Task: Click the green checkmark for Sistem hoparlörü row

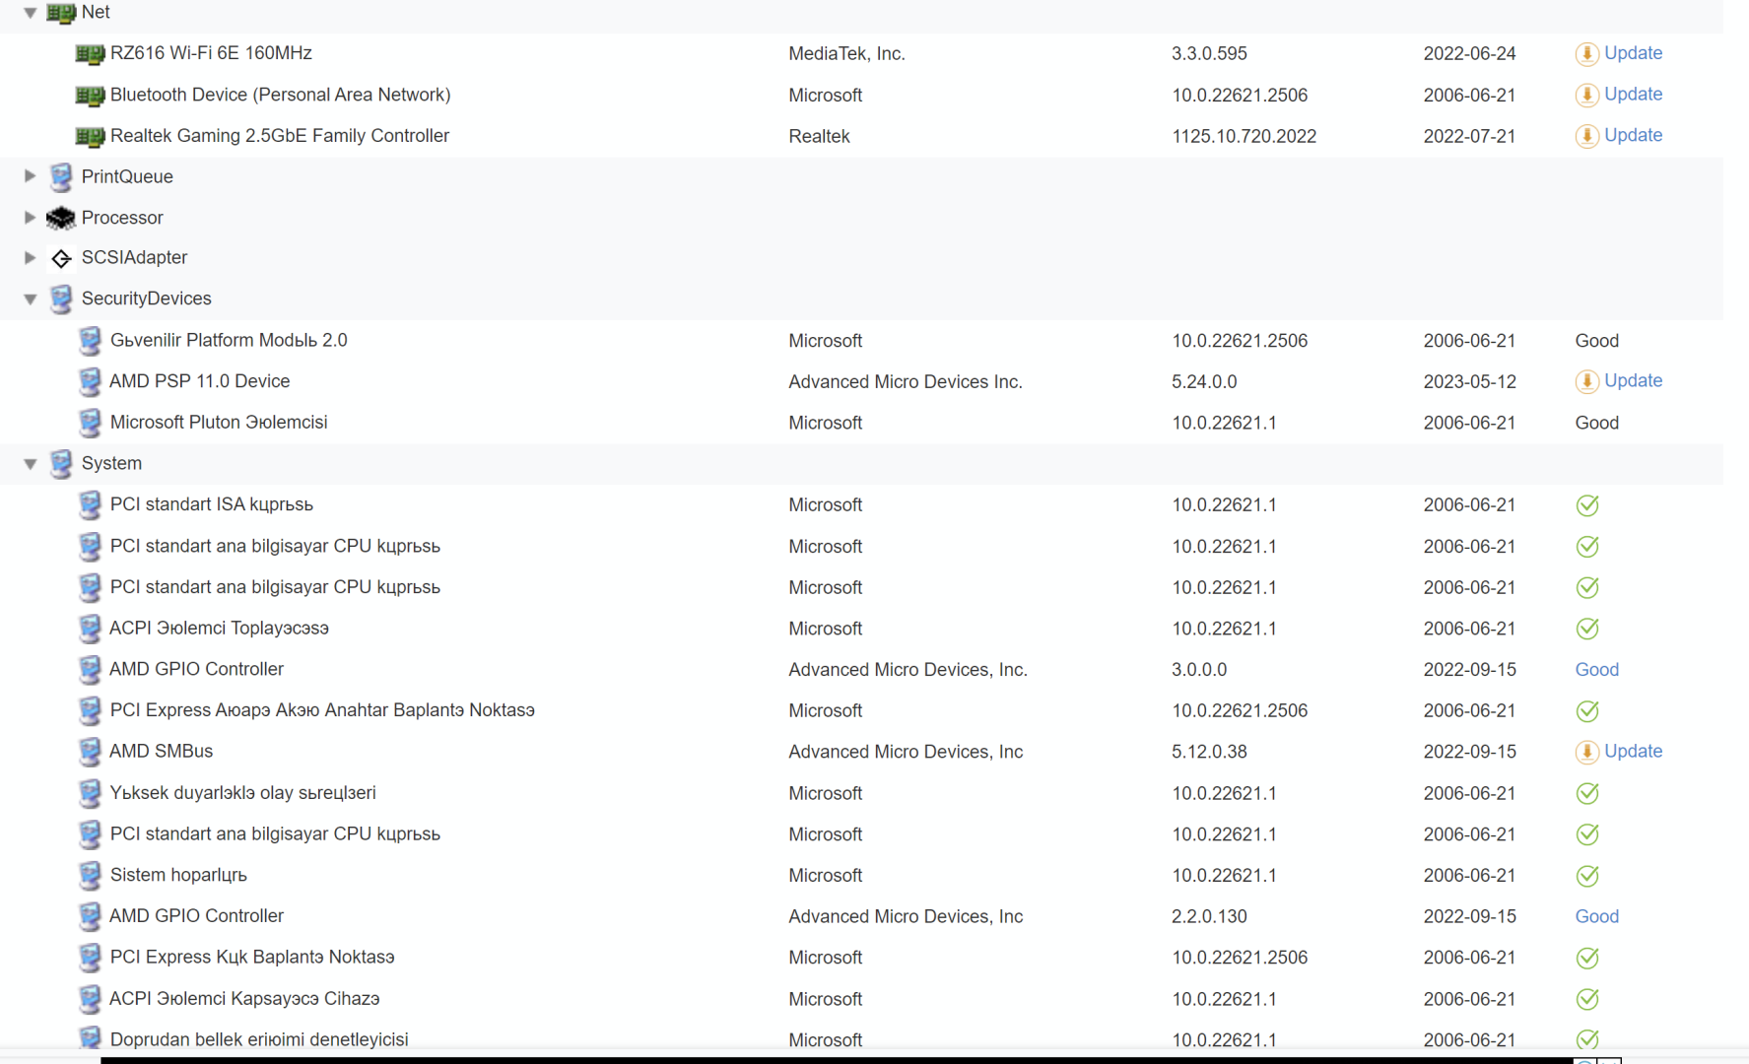Action: [x=1586, y=876]
